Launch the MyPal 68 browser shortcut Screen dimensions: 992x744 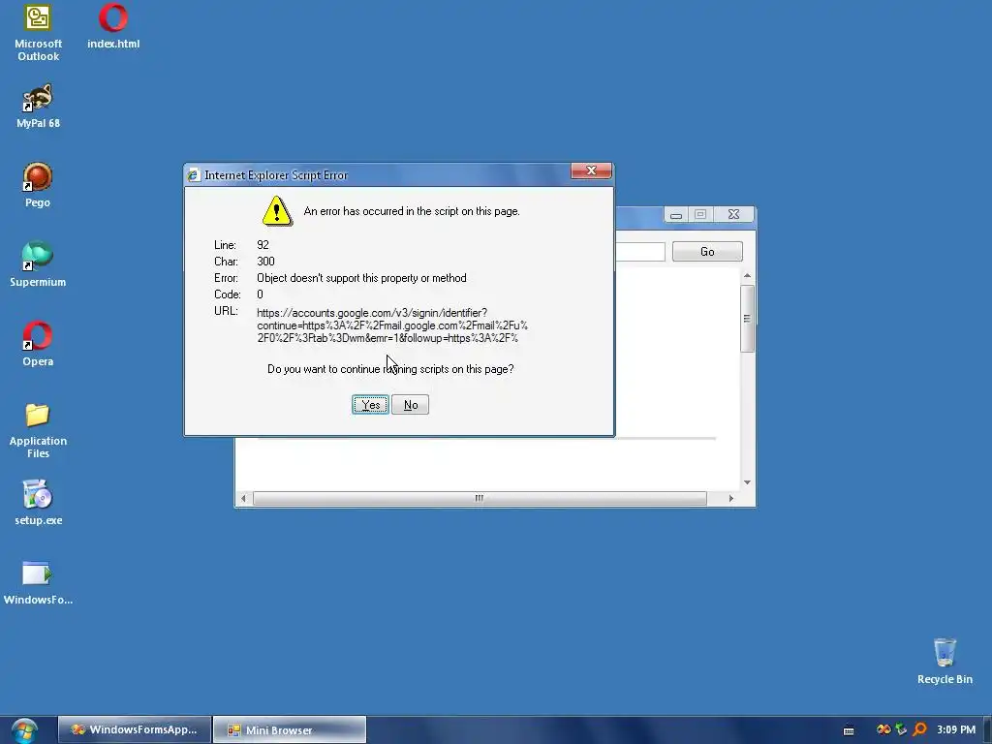coord(38,106)
